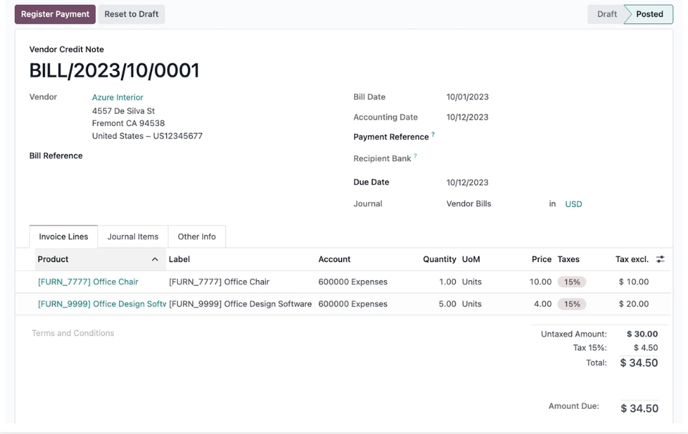Open Invoice Lines tab
The image size is (688, 434).
(63, 237)
